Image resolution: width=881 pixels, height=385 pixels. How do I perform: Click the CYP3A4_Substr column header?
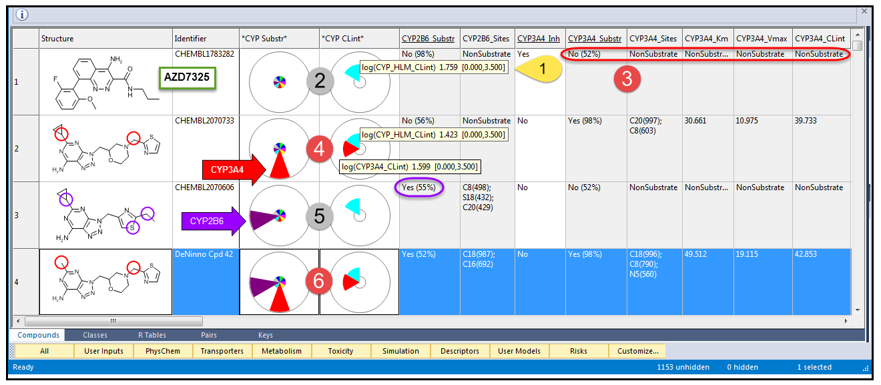coord(596,38)
